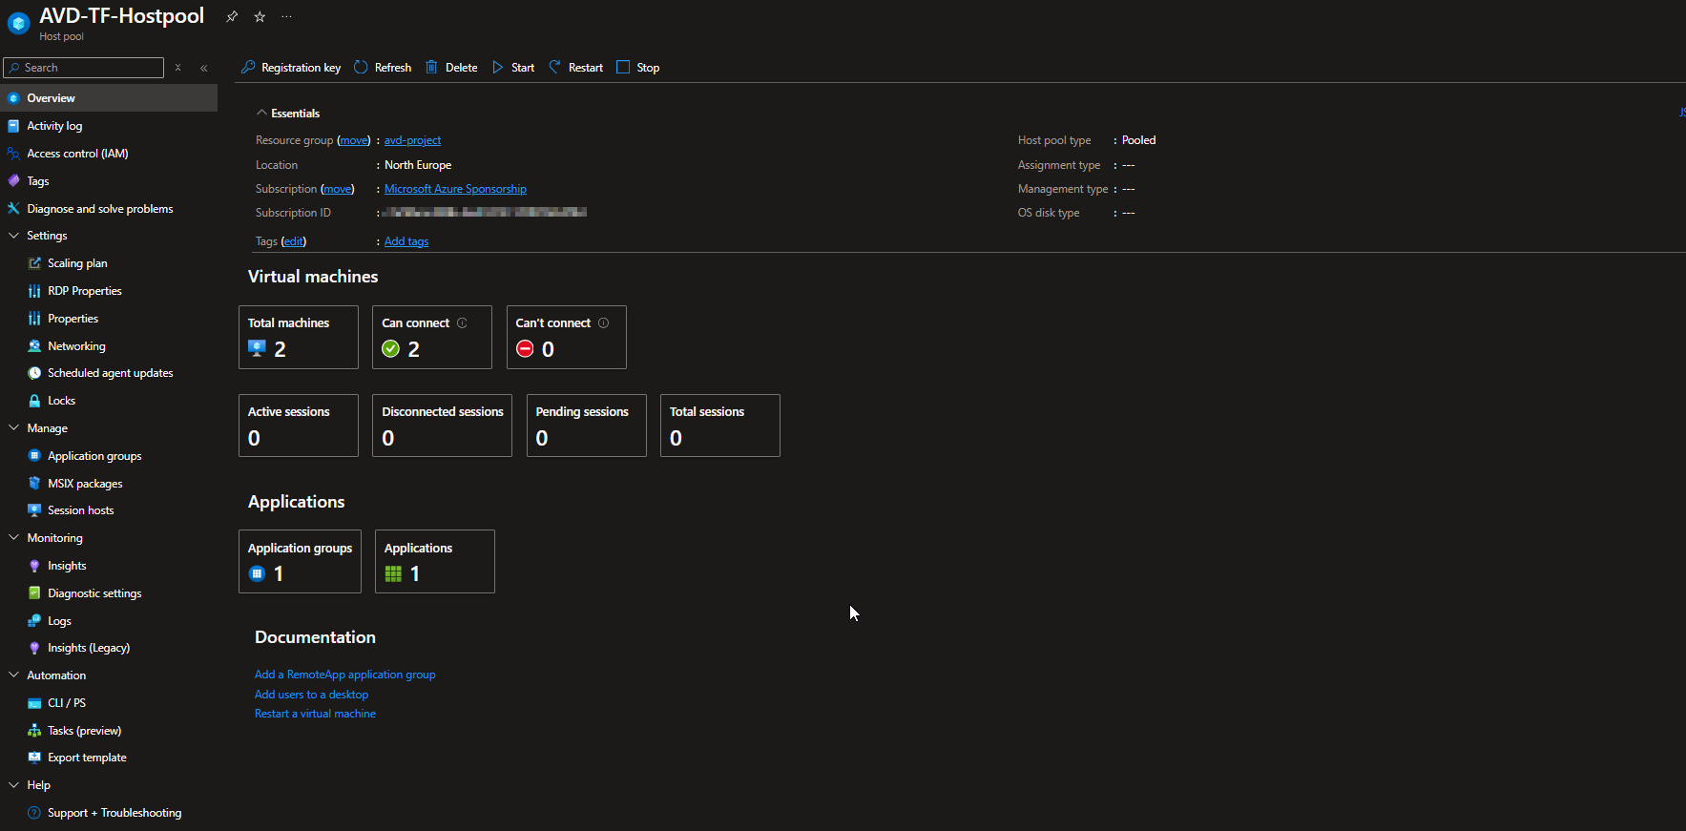The image size is (1686, 831).
Task: Click the Restart toolbar button
Action: pos(576,68)
